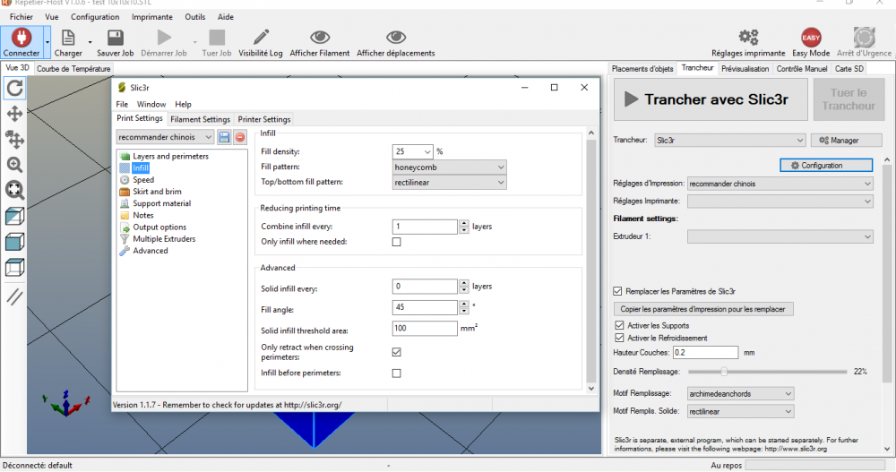
Task: Open Slic3r Window menu
Action: [x=151, y=104]
